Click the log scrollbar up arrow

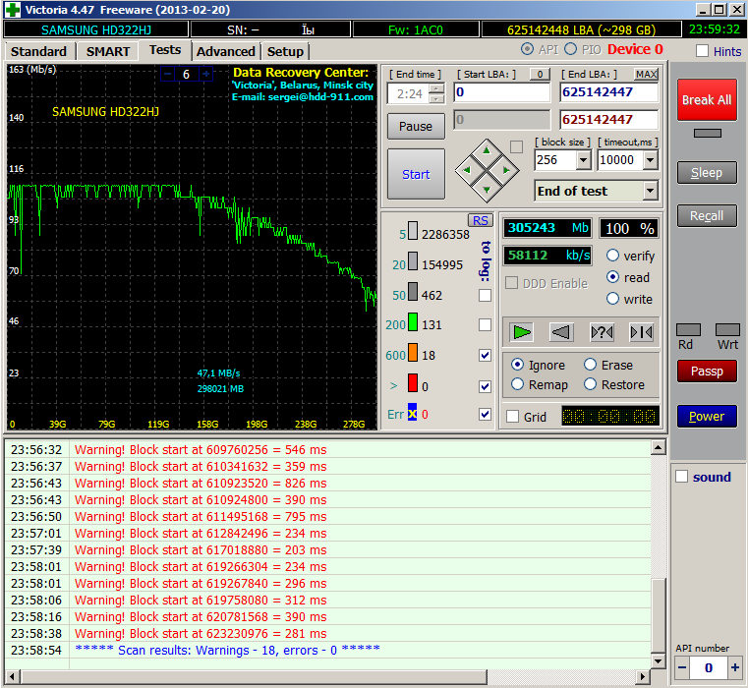pyautogui.click(x=659, y=447)
